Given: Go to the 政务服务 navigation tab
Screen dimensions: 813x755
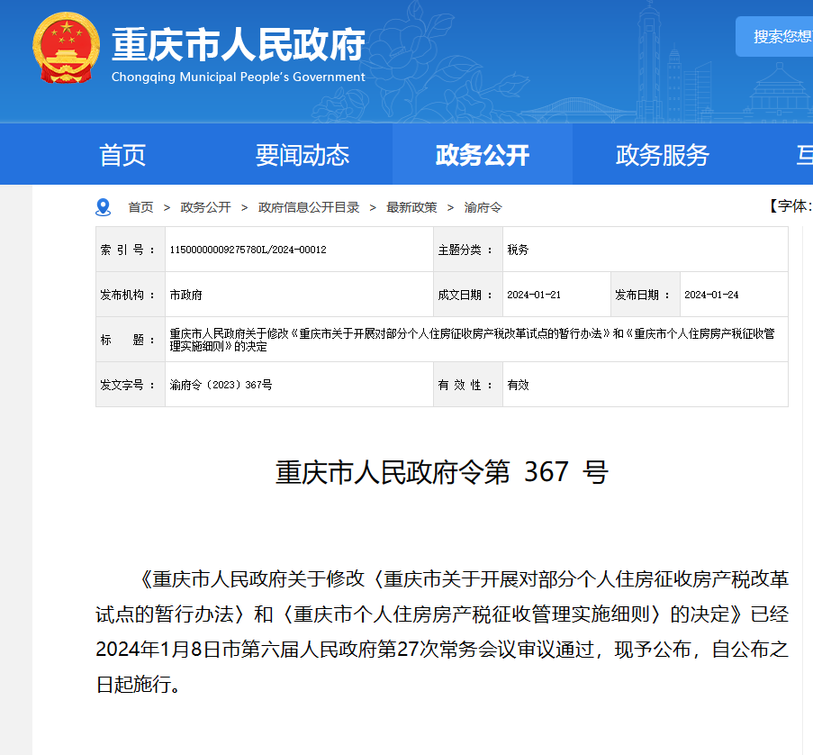Looking at the screenshot, I should 662,155.
